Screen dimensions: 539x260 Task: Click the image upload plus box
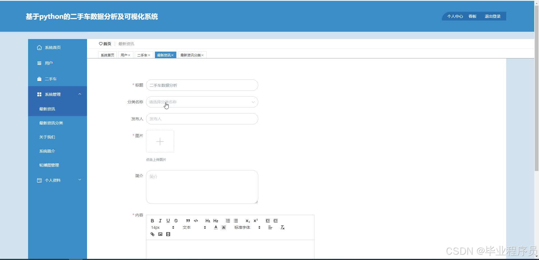pos(160,141)
